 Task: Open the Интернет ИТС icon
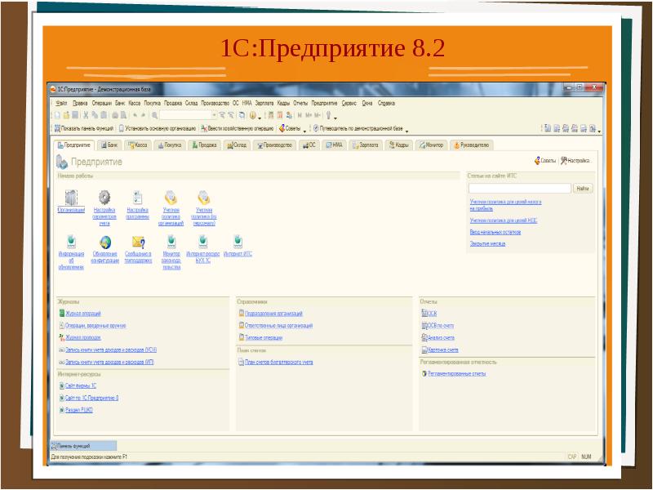pyautogui.click(x=238, y=242)
